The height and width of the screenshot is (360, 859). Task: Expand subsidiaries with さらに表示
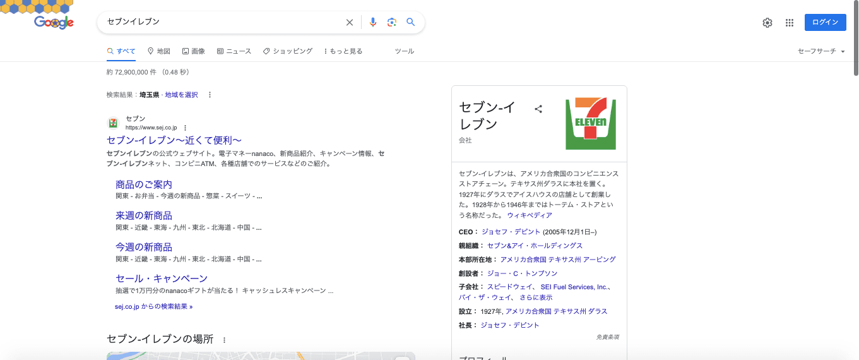point(536,297)
